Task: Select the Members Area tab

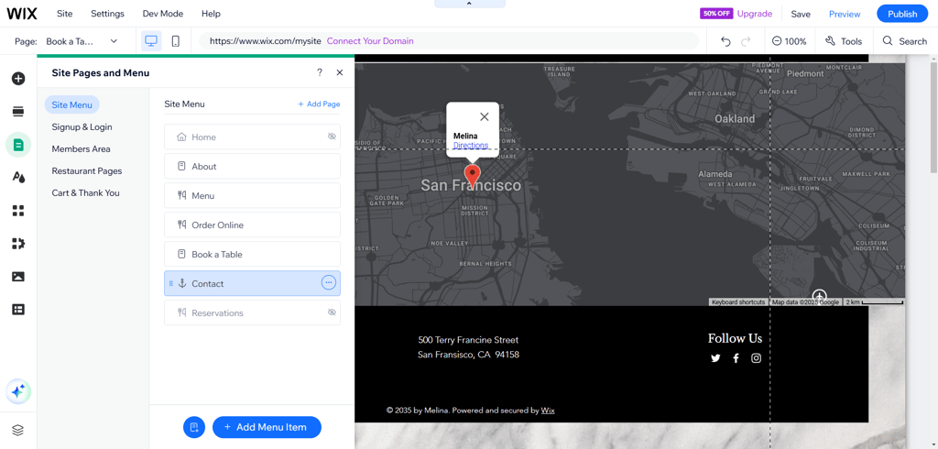Action: [x=81, y=148]
